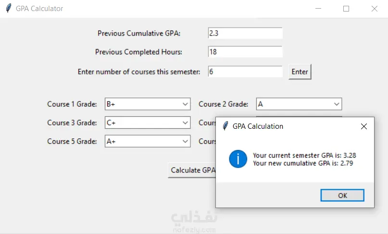Screen dimensions: 388x234
Task: Click the Enter button
Action: tap(300, 72)
